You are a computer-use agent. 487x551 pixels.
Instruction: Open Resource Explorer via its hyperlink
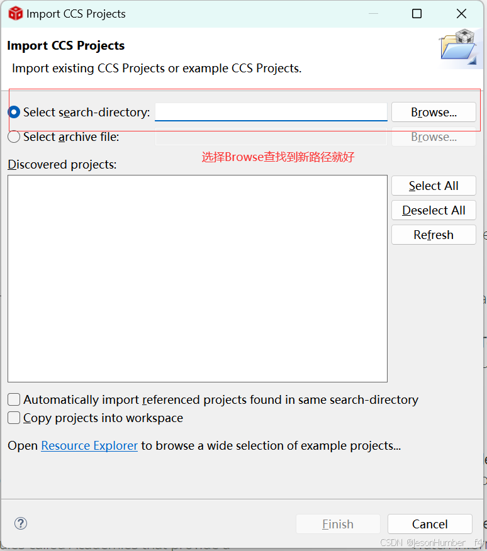pos(89,445)
